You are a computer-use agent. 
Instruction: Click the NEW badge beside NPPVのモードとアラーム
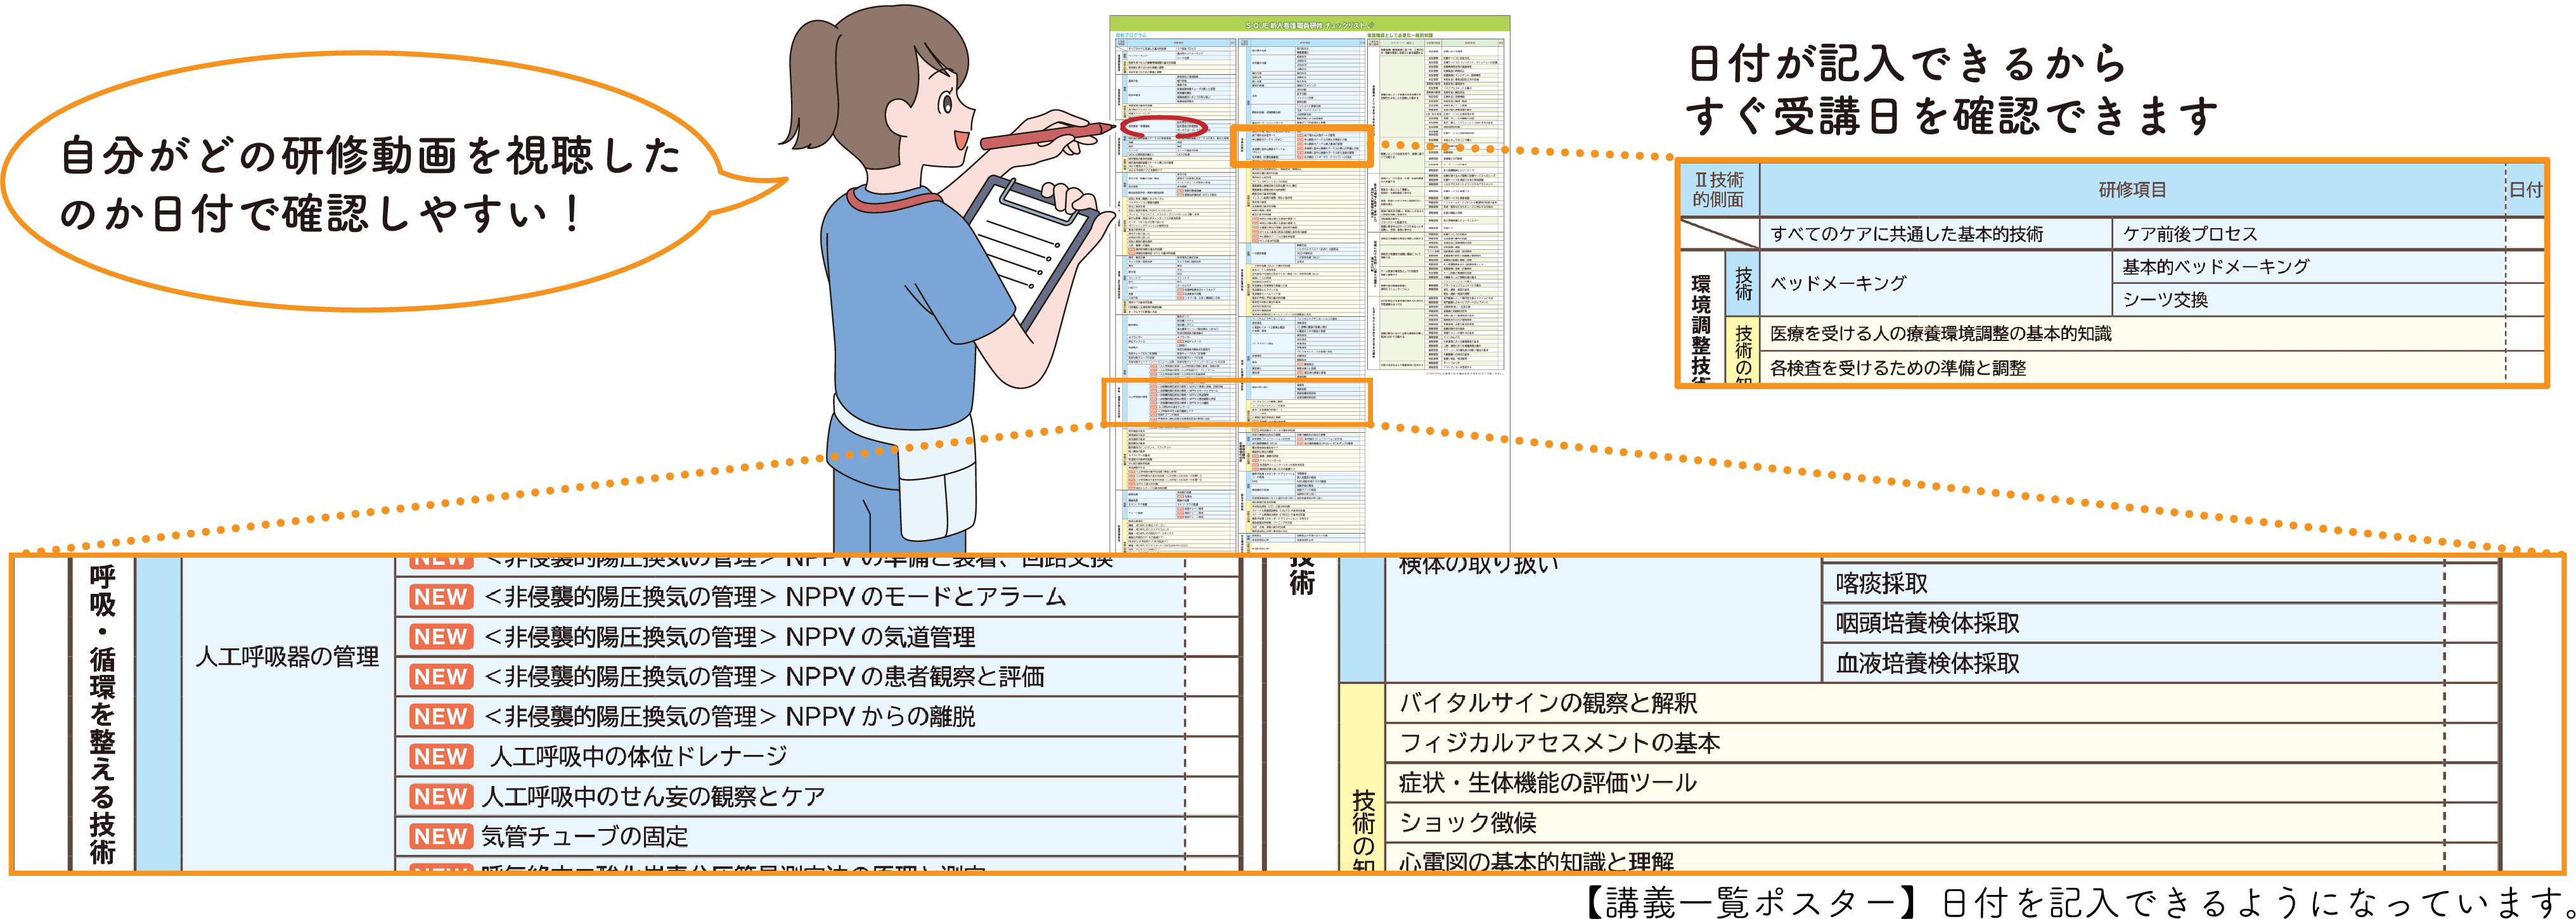coord(441,597)
